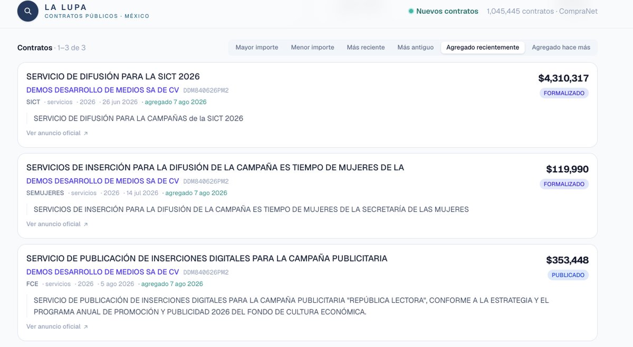The width and height of the screenshot is (633, 347).
Task: Click description ending SECRETARÍA DE LAS MUJERES
Action: pyautogui.click(x=251, y=209)
